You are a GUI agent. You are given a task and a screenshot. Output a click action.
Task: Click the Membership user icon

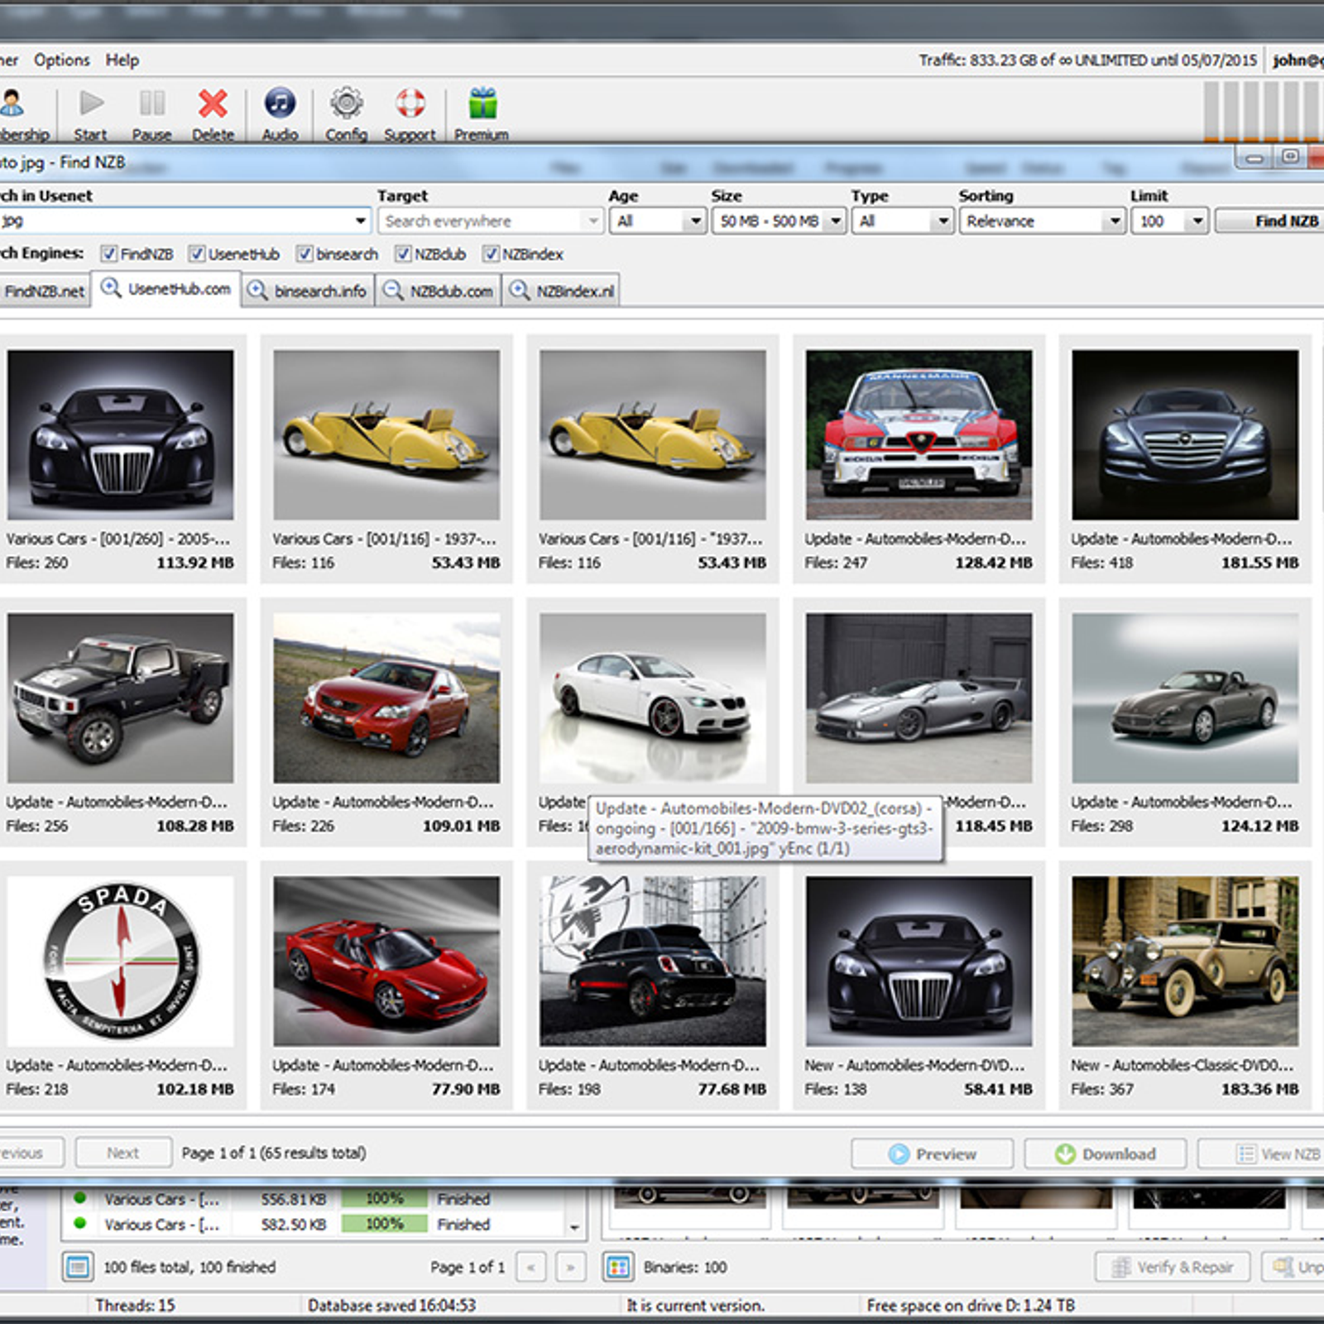[12, 104]
